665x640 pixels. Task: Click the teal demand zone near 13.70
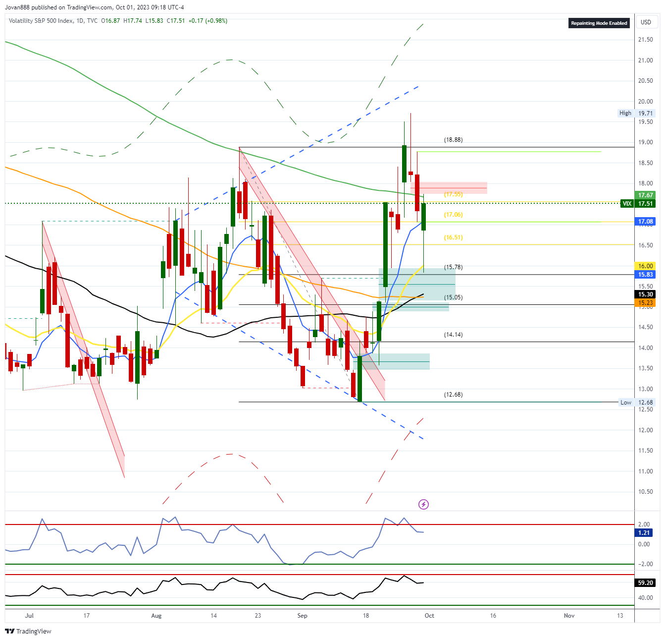click(x=391, y=361)
